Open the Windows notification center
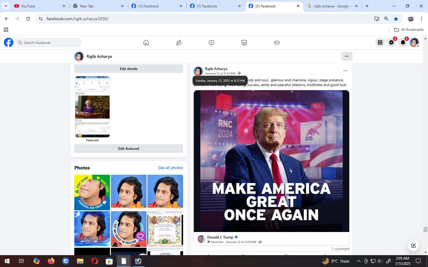Screen dimensions: 428x267 [x=418, y=261]
